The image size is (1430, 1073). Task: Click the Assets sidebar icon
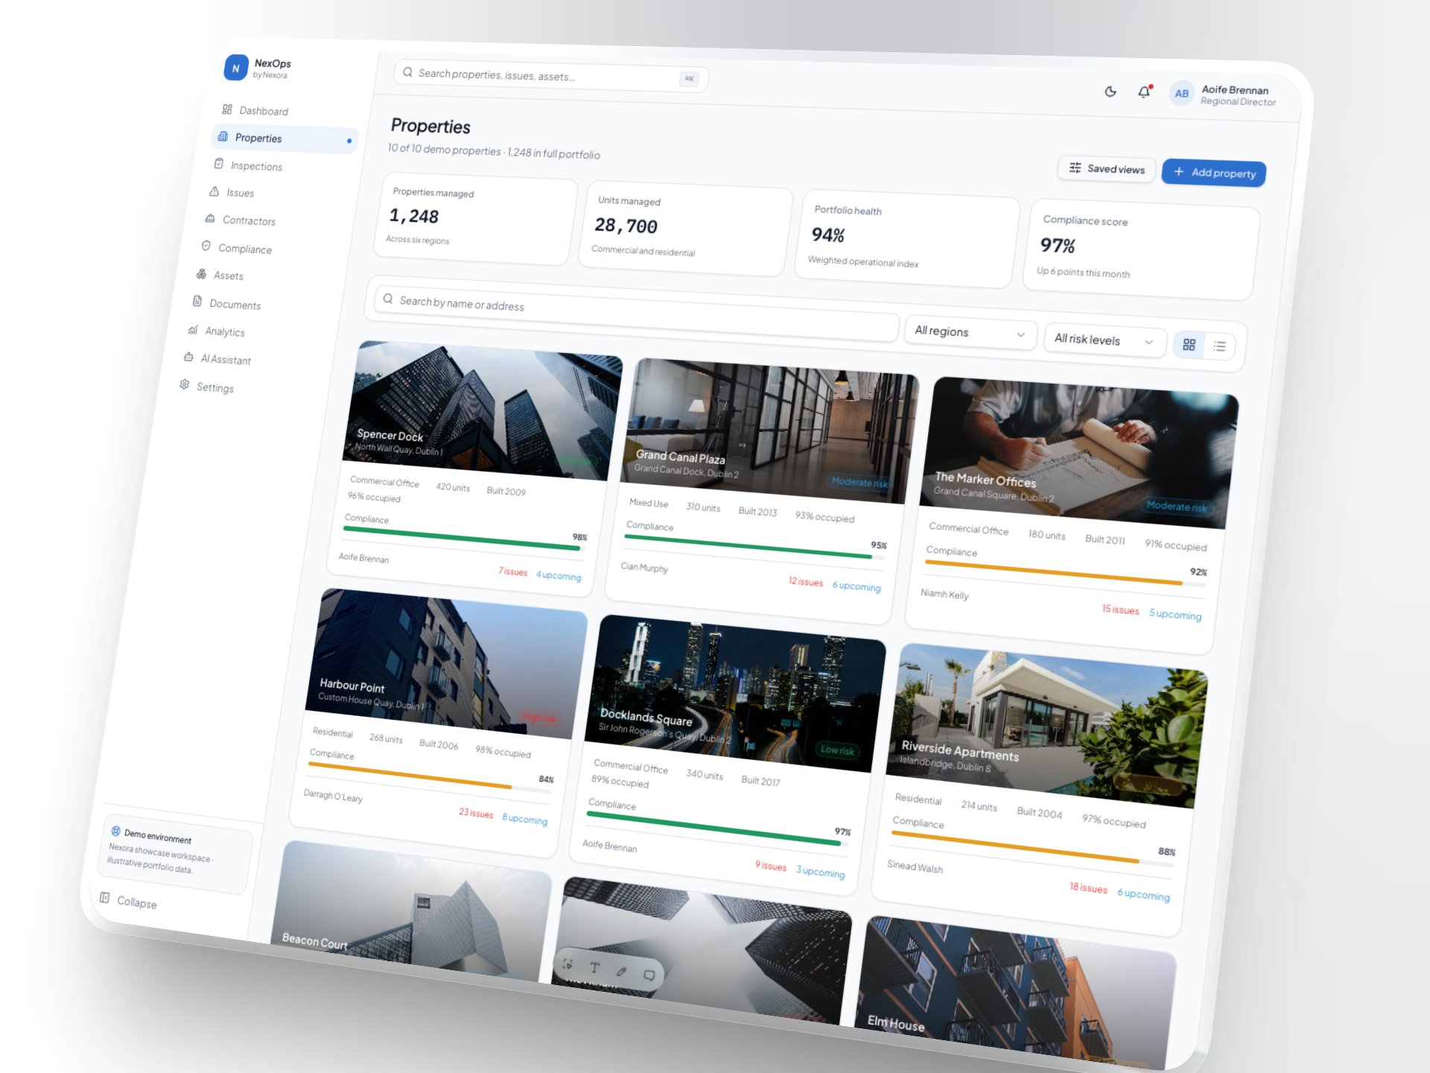click(x=201, y=274)
